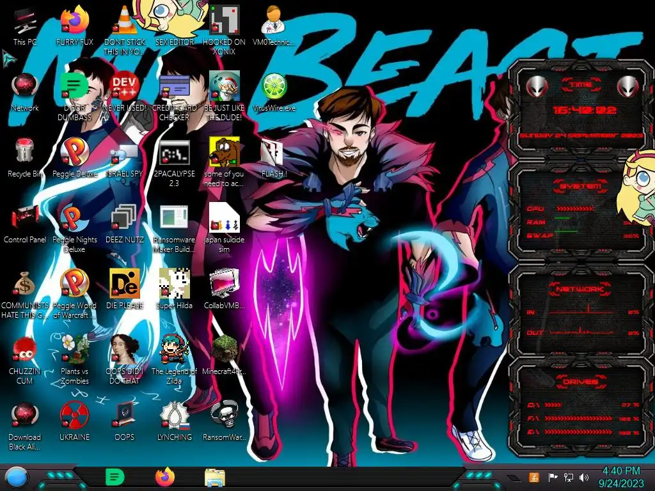655x491 pixels.
Task: Open volume speaker tray icon
Action: click(x=584, y=477)
